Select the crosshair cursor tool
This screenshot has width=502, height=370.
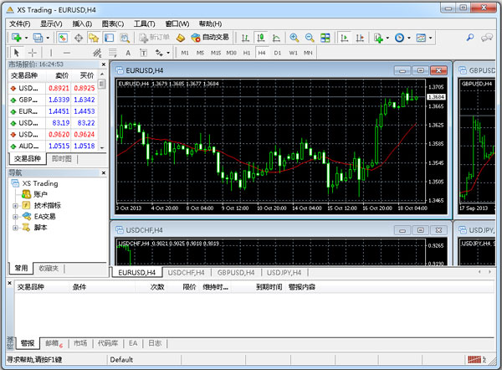coord(33,53)
